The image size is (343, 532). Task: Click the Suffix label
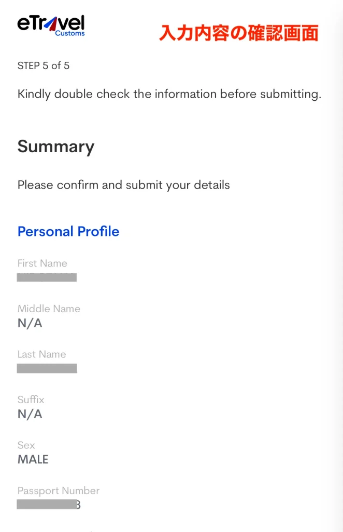pyautogui.click(x=31, y=400)
